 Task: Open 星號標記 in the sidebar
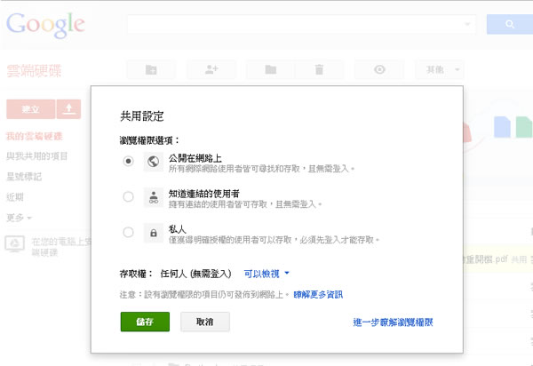24,177
